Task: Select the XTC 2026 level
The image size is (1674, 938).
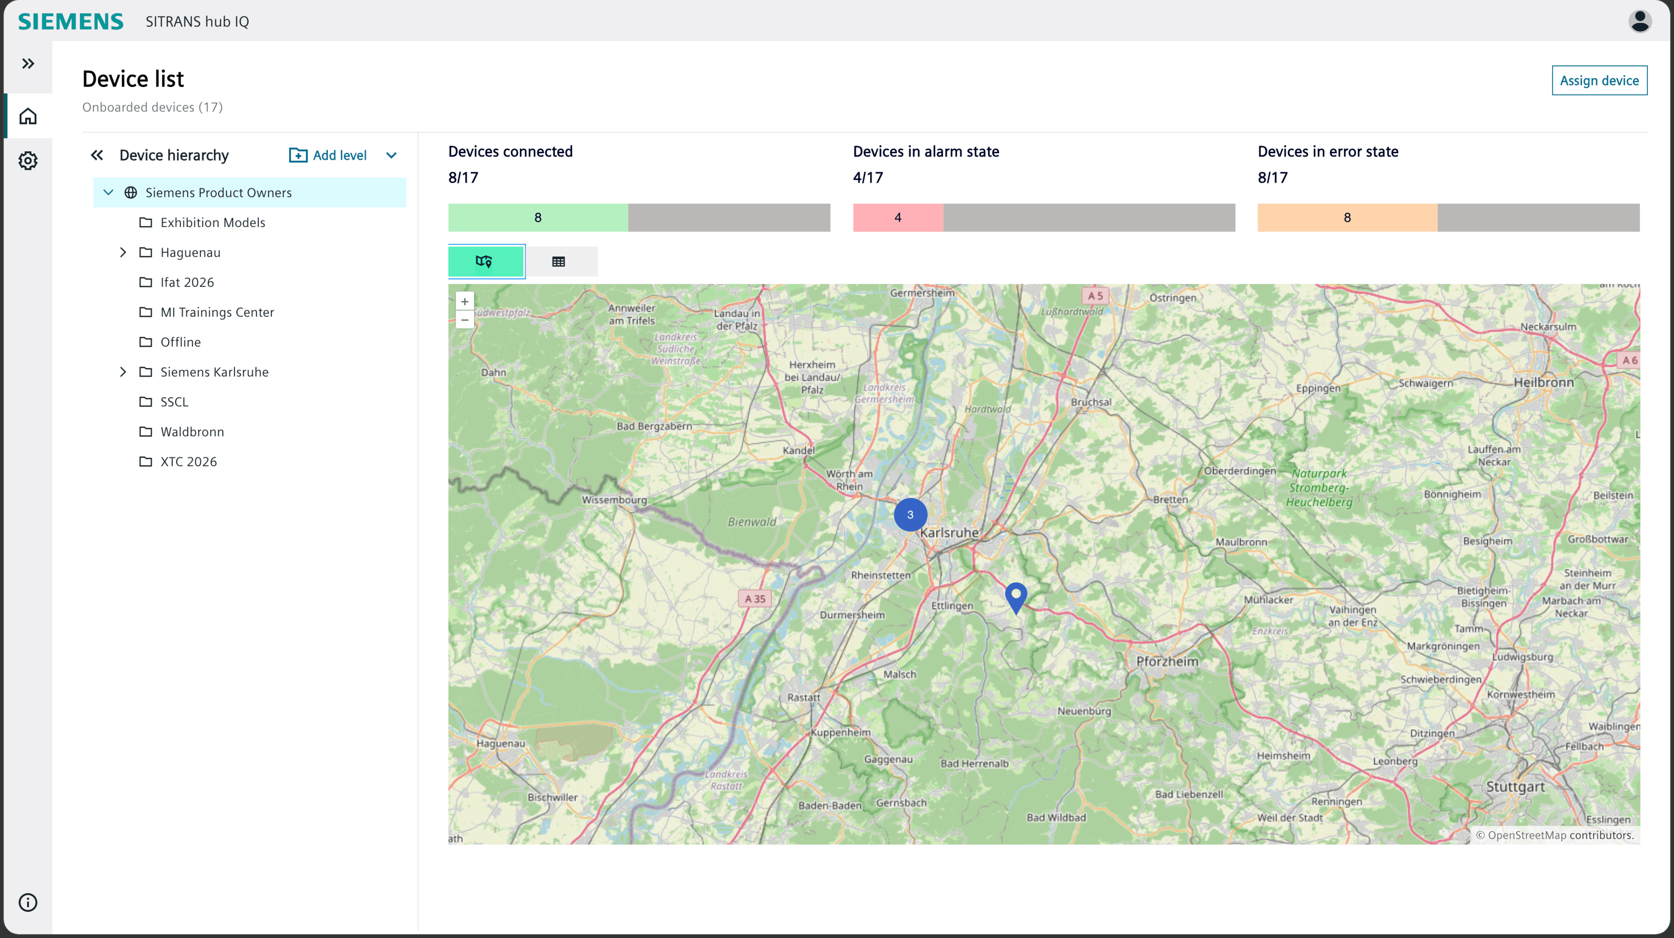Action: [188, 462]
